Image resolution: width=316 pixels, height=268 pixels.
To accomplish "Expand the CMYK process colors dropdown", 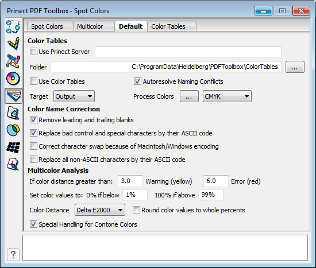I will click(x=227, y=96).
